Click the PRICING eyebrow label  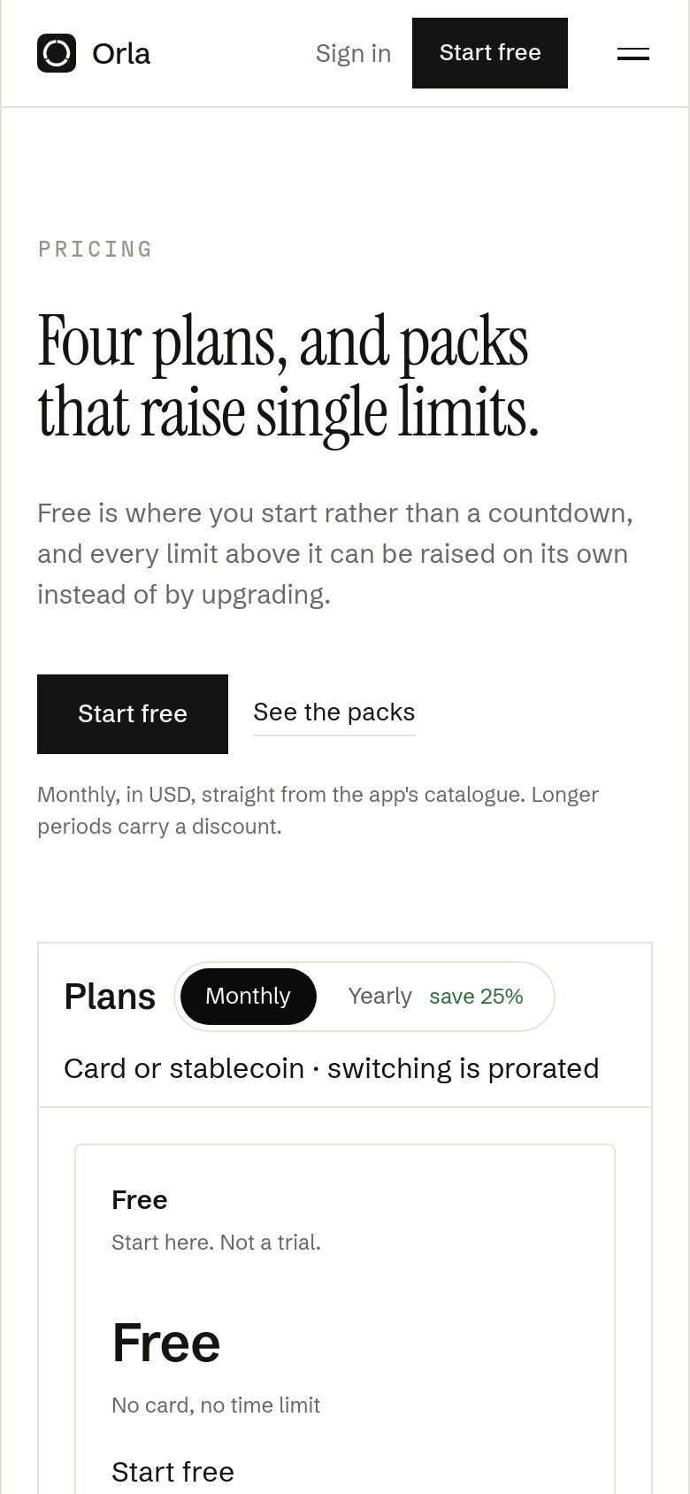click(x=96, y=250)
